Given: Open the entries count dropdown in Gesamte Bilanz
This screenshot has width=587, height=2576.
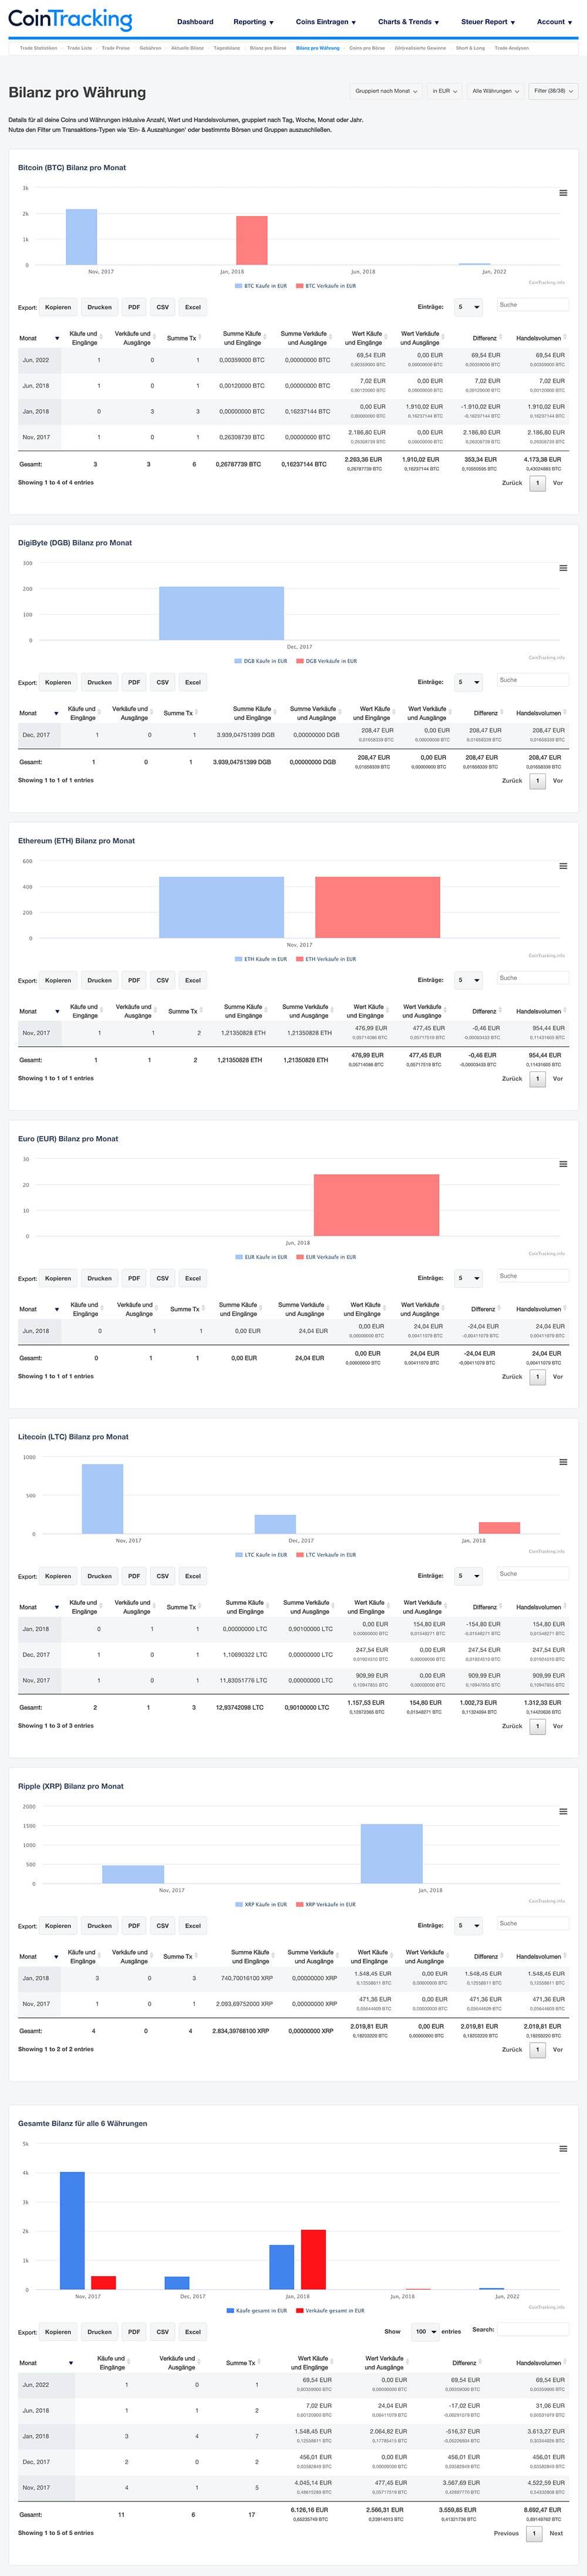Looking at the screenshot, I should point(425,2332).
